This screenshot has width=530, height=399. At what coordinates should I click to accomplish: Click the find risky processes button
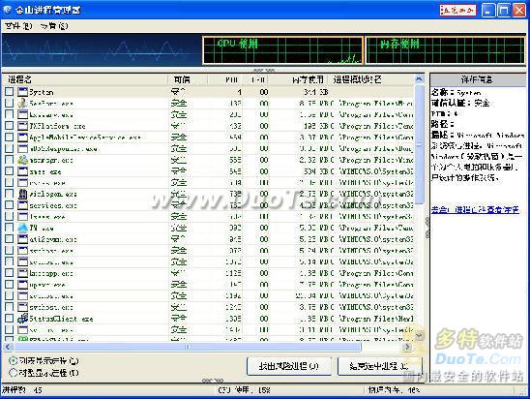click(x=288, y=366)
